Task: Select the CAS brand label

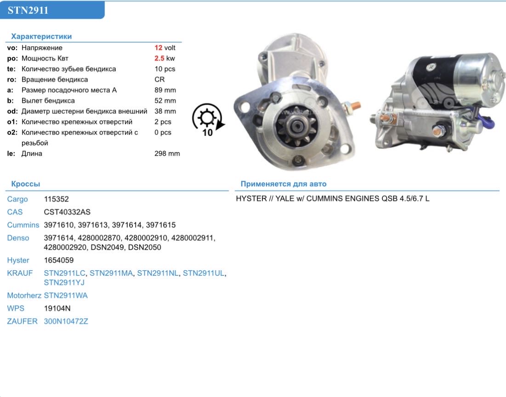Action: click(15, 212)
